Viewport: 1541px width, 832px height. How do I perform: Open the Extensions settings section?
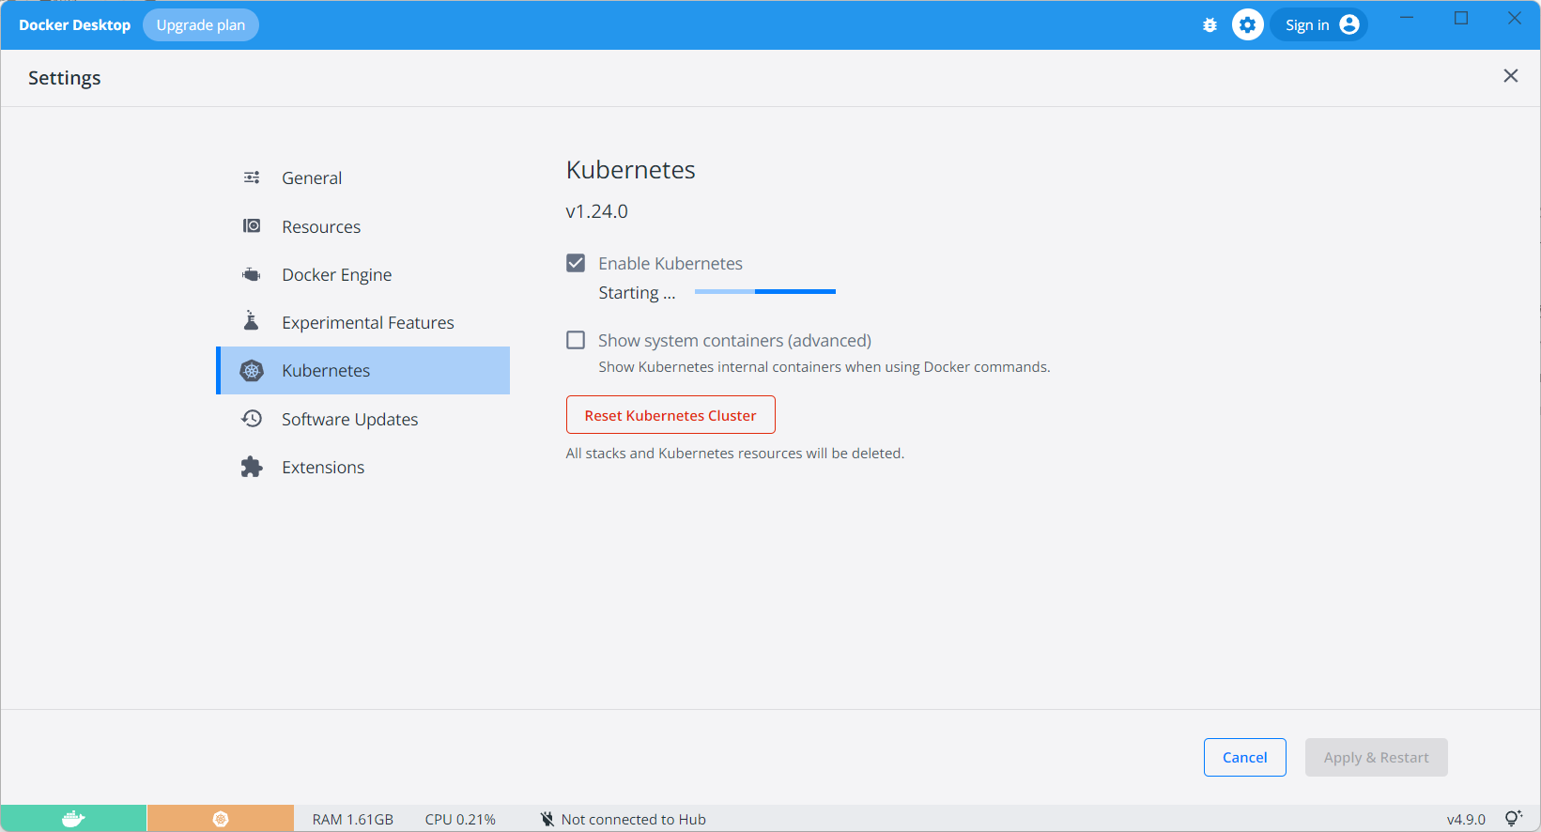click(x=363, y=467)
